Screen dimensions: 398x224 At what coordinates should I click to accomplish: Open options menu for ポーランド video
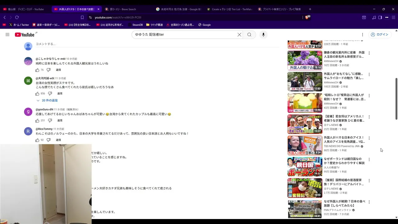(x=369, y=160)
